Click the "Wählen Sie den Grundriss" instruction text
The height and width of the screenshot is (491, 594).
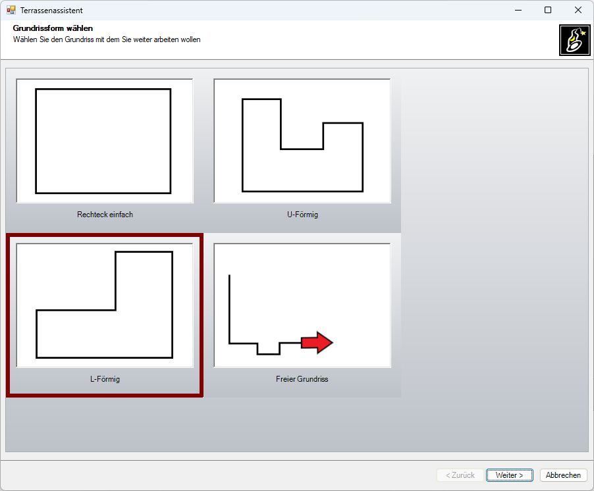pos(107,39)
